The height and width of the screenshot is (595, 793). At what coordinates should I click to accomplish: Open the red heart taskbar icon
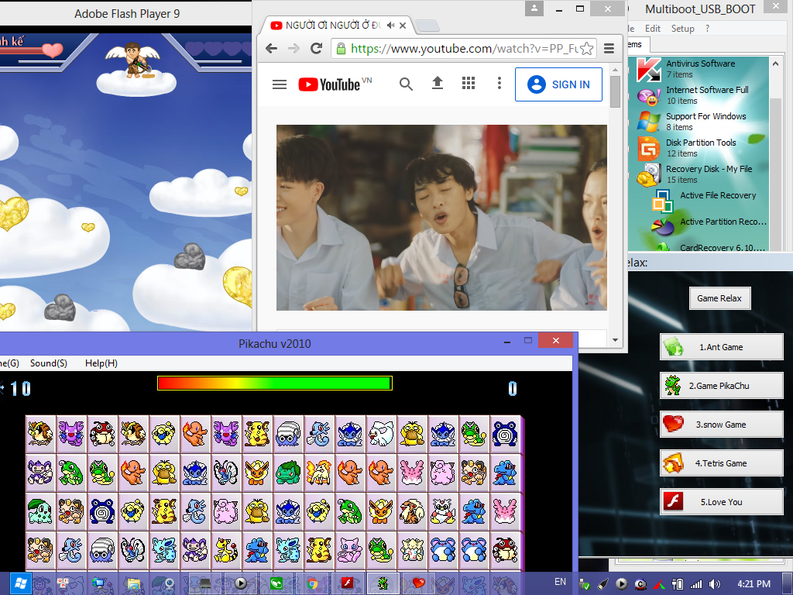(x=419, y=583)
